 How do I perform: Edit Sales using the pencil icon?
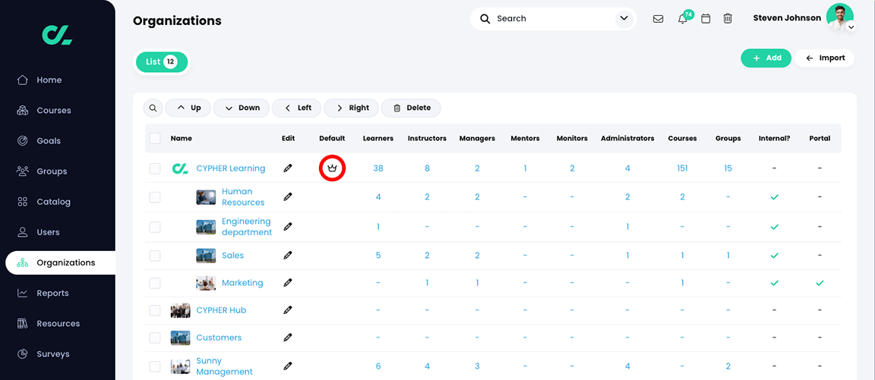287,255
